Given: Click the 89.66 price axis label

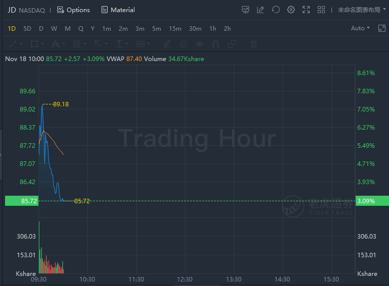Looking at the screenshot, I should [28, 91].
